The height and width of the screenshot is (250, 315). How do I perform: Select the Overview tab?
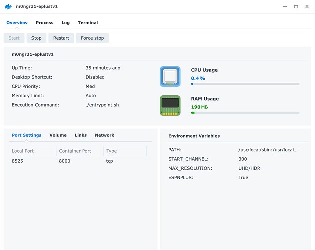tap(17, 23)
